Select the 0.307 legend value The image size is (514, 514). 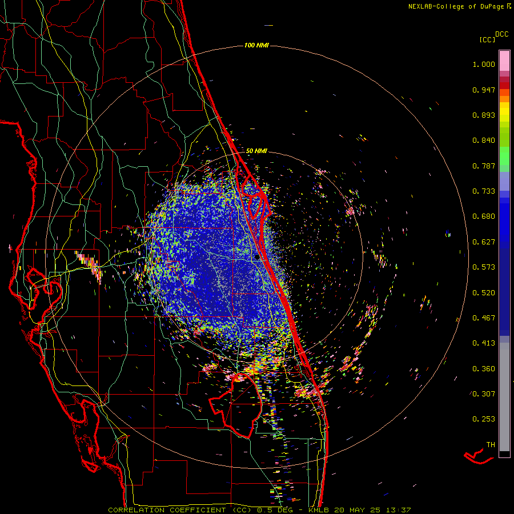[484, 394]
